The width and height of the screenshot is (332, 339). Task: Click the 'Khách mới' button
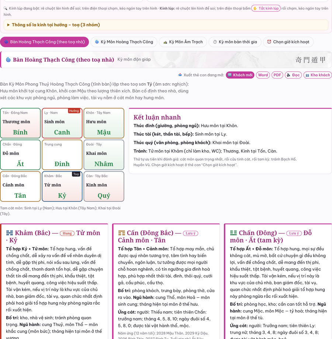[240, 75]
